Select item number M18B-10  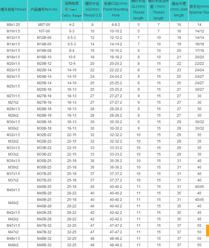tap(44, 57)
